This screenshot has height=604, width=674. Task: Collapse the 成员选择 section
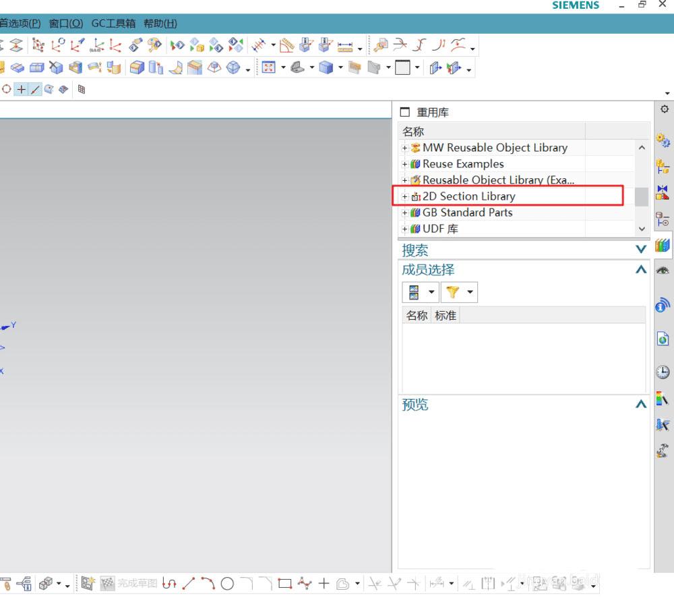click(x=641, y=269)
